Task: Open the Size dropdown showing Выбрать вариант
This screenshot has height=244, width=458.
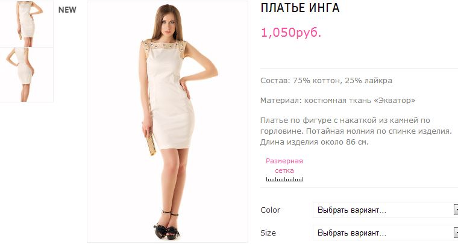Action: [385, 233]
